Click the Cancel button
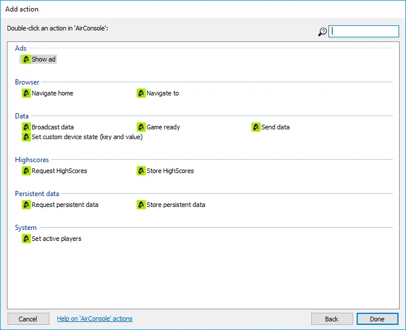 [x=28, y=319]
